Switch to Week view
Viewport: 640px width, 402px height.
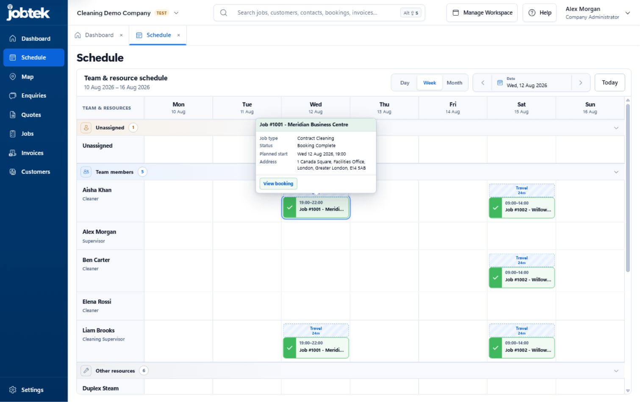pos(429,83)
